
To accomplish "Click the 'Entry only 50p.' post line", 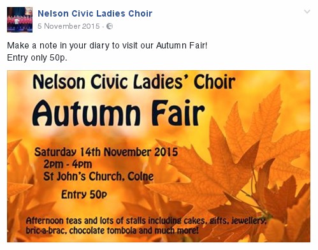I will [x=37, y=57].
